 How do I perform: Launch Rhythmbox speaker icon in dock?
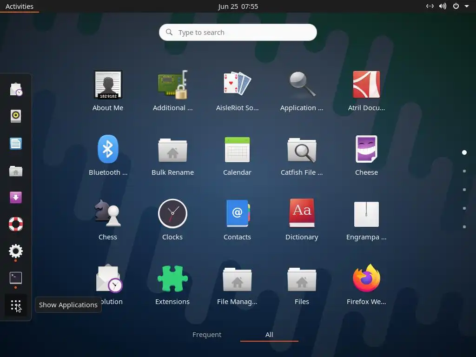16,116
